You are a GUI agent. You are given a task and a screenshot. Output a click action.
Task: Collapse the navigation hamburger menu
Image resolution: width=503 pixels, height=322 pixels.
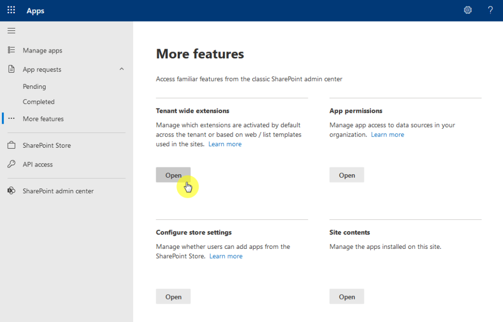click(12, 31)
